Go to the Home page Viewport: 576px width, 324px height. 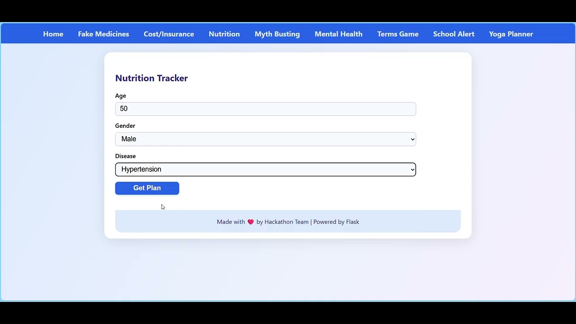click(x=53, y=34)
